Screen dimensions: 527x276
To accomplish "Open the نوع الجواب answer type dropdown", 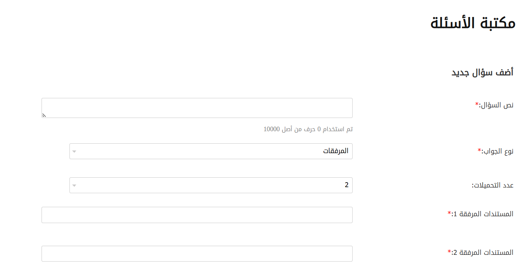I will [x=211, y=151].
